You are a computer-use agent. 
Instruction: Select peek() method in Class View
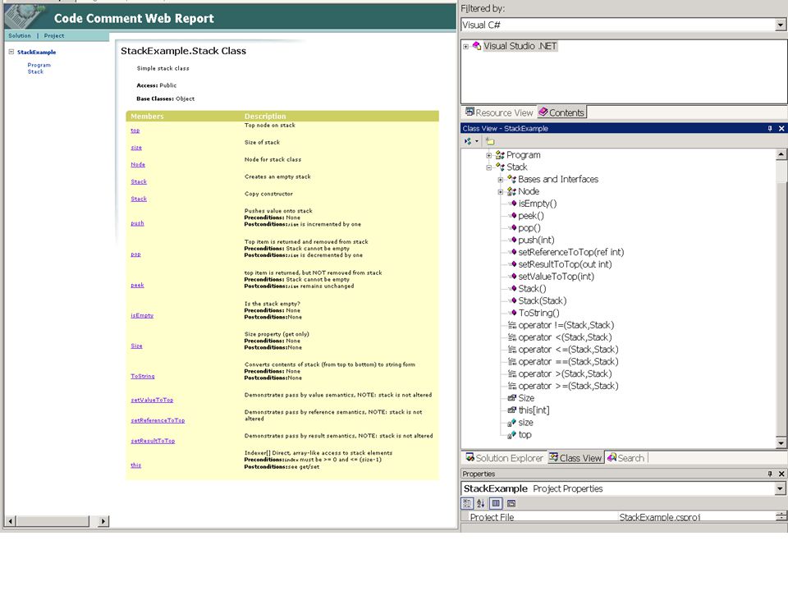click(x=531, y=216)
